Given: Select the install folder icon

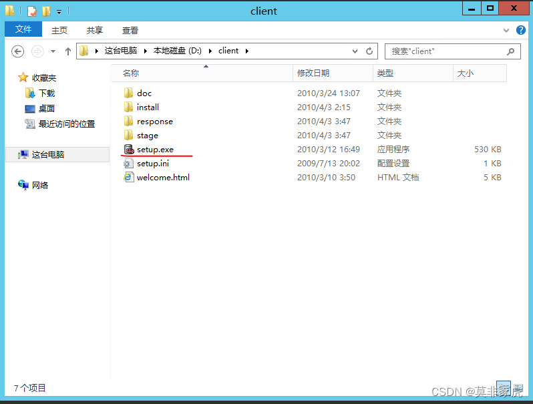Looking at the screenshot, I should [128, 107].
